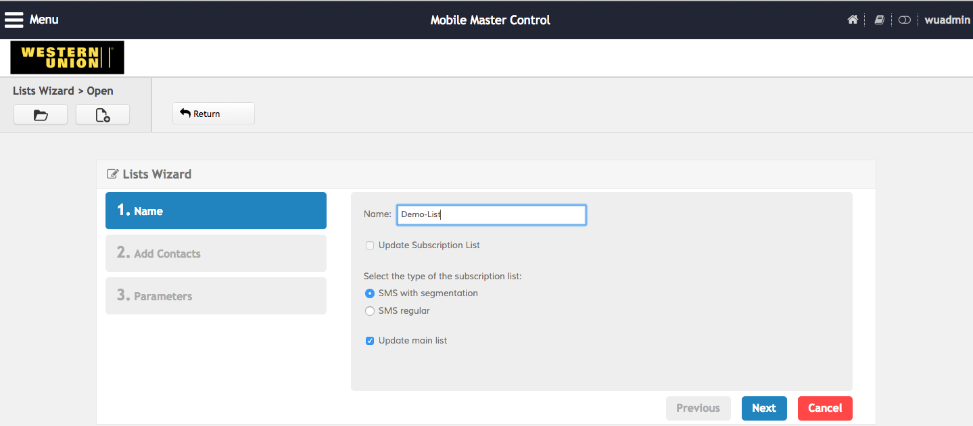The width and height of the screenshot is (973, 426).
Task: Click the toggle icon beside wuadmin
Action: (x=905, y=20)
